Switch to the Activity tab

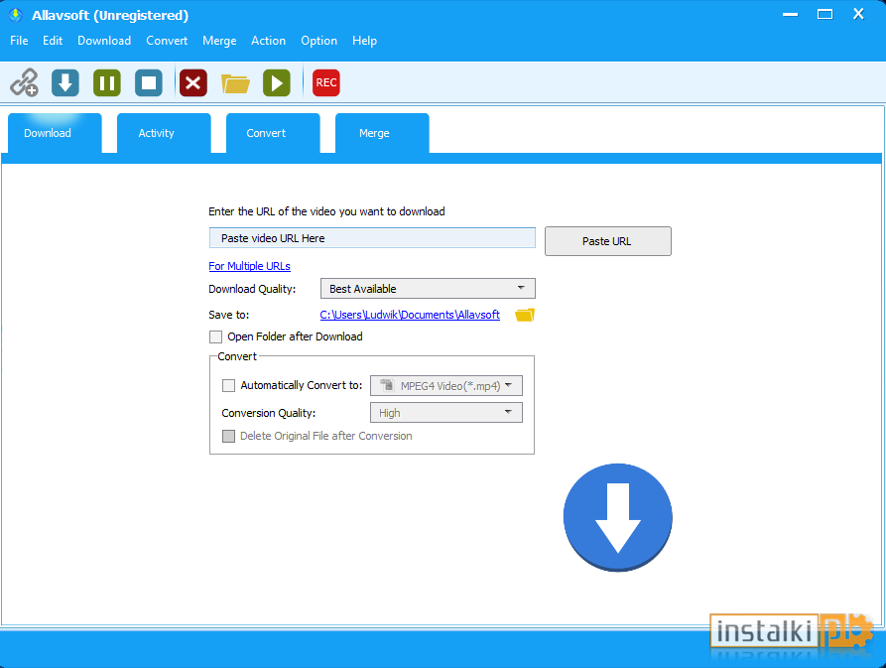pyautogui.click(x=164, y=133)
